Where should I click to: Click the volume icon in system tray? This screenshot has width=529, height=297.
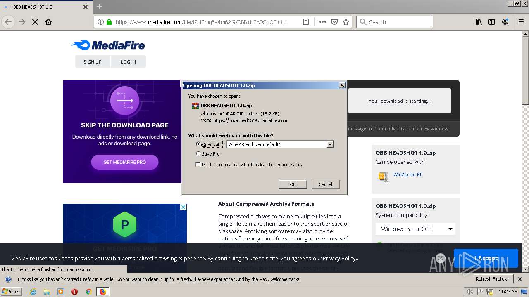469,292
